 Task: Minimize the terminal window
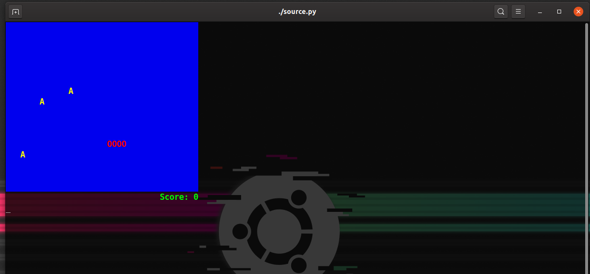click(x=540, y=12)
